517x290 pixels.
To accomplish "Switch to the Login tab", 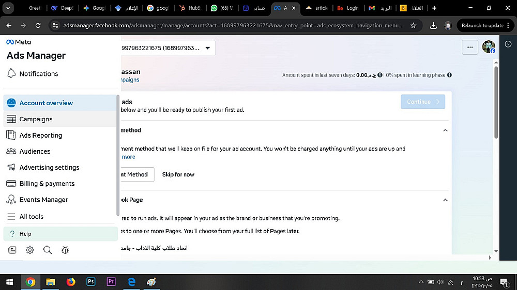I will coord(348,8).
